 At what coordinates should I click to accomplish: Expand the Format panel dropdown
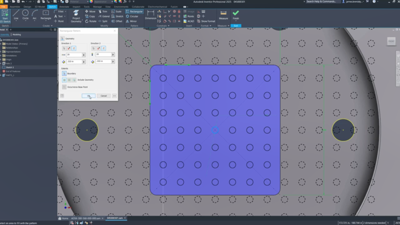[206, 26]
